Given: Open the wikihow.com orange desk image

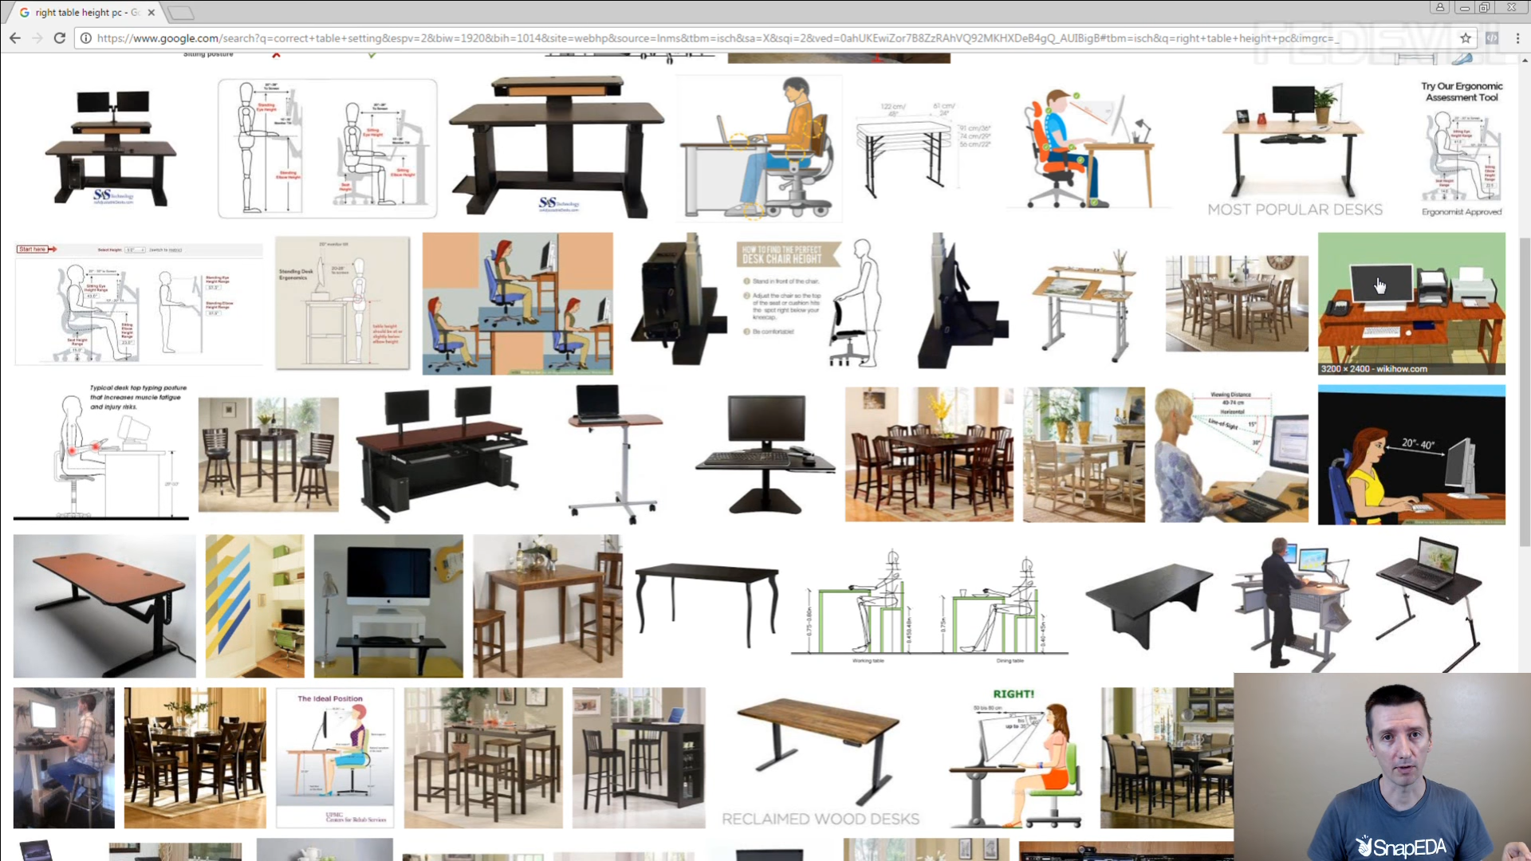Looking at the screenshot, I should [1411, 304].
